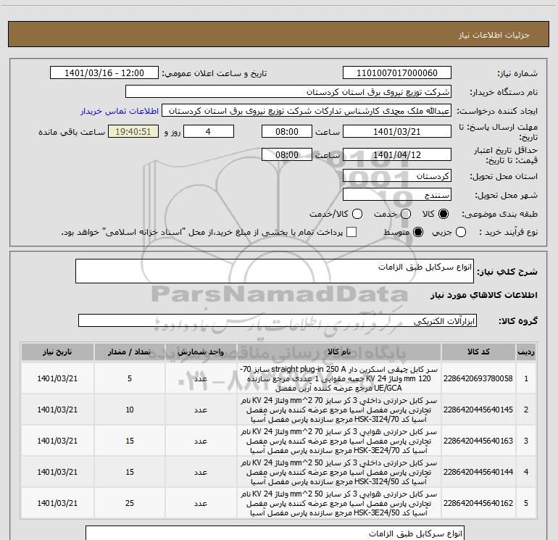Click quantity 5 in row 1
558x540 pixels.
[130, 378]
